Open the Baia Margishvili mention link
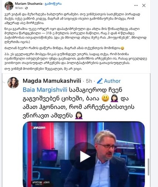 [45, 90]
